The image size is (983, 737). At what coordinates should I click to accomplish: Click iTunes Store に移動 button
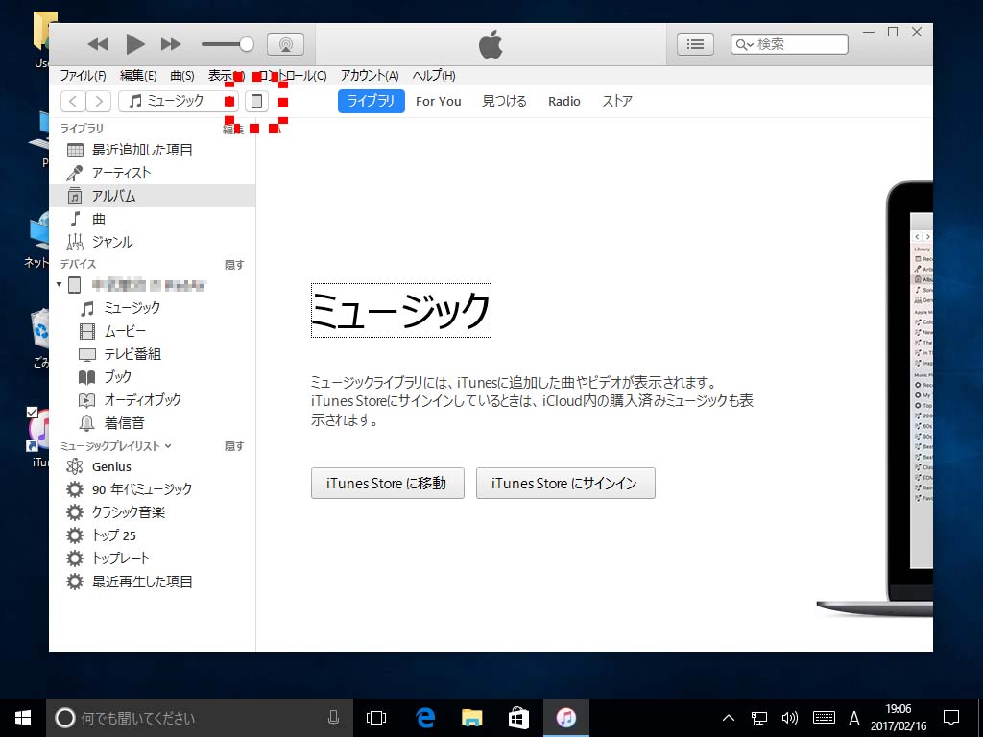point(387,484)
